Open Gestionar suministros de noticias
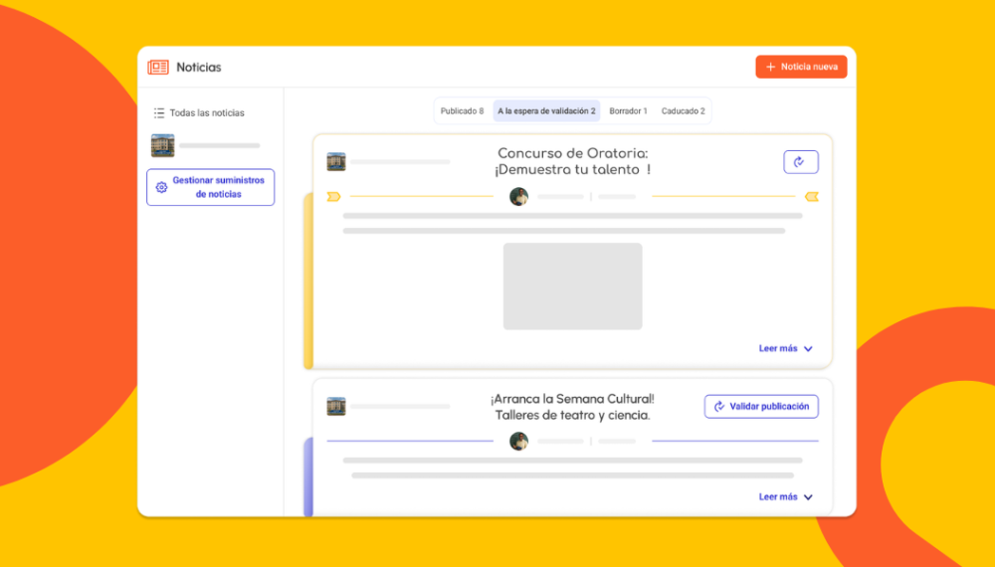Image resolution: width=995 pixels, height=567 pixels. [x=210, y=187]
